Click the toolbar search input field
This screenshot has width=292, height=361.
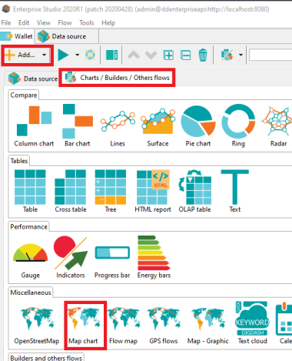(x=270, y=55)
